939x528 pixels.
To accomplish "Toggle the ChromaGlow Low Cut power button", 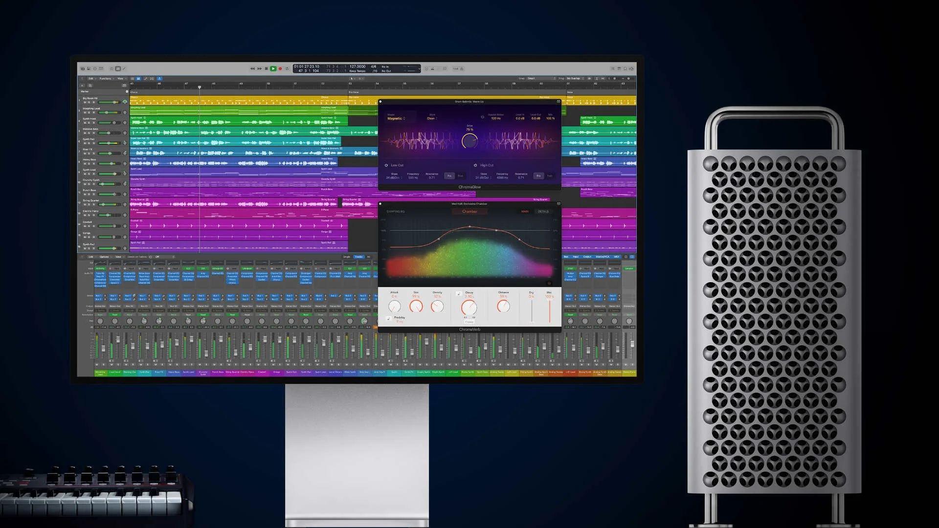I will click(x=386, y=165).
